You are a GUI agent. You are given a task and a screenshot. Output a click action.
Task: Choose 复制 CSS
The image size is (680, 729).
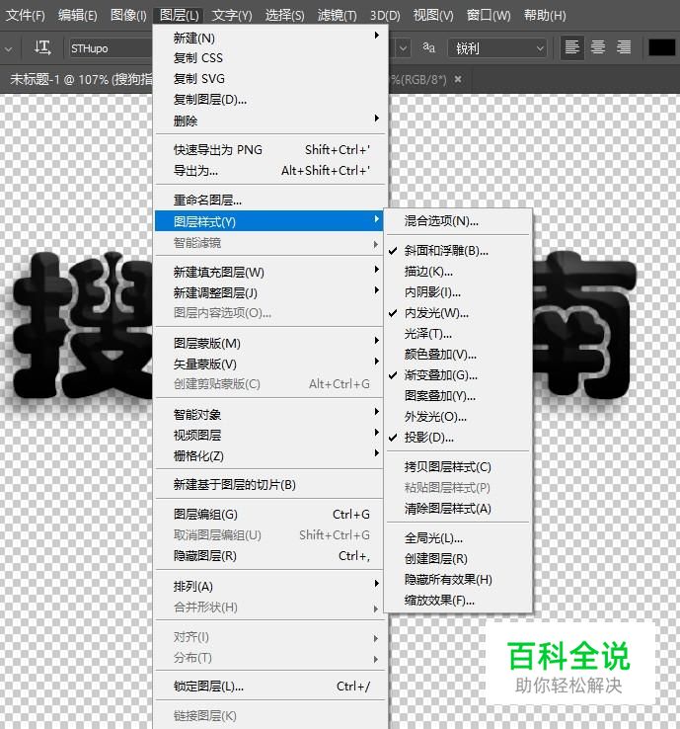pyautogui.click(x=269, y=58)
